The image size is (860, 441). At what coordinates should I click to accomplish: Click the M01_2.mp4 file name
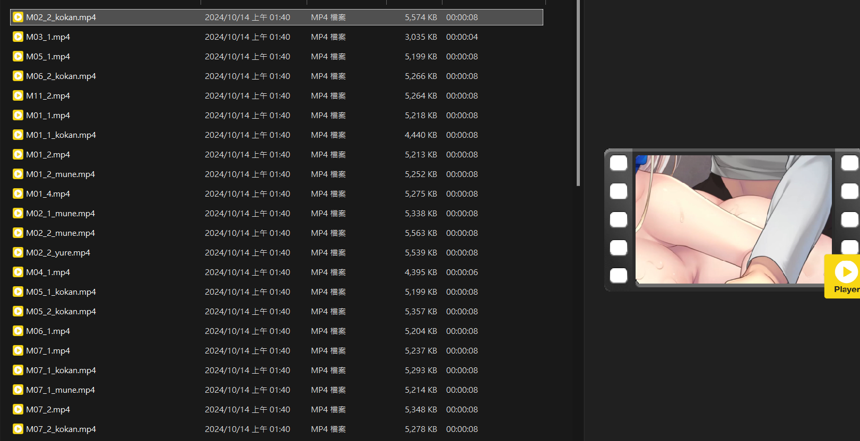tap(48, 155)
